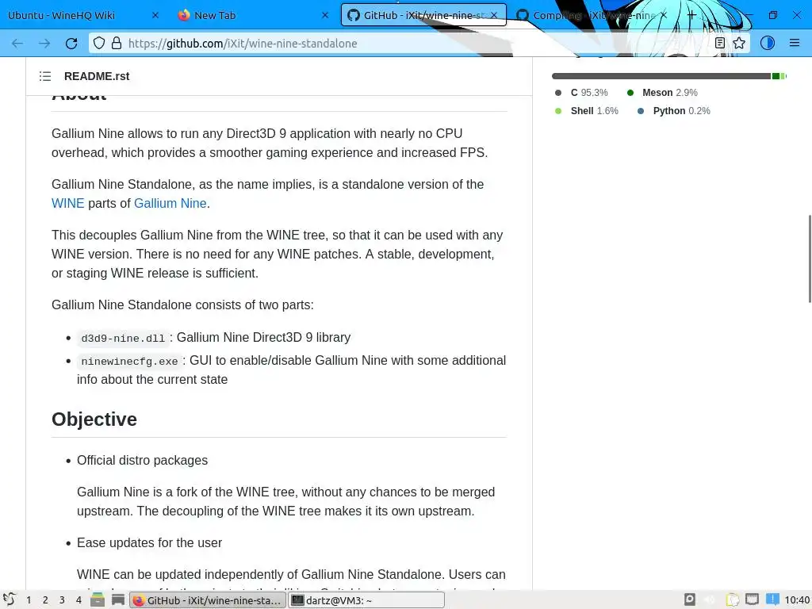Close the New Tab tab
This screenshot has height=609, width=812.
click(x=324, y=16)
